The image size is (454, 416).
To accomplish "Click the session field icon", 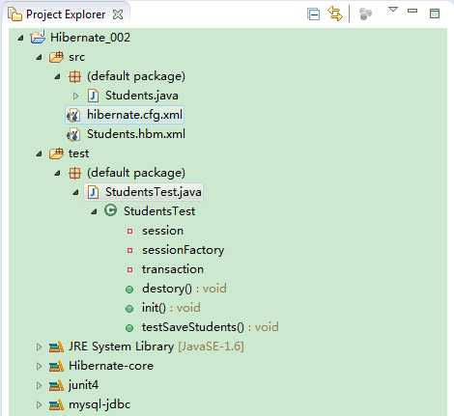I will coord(129,231).
